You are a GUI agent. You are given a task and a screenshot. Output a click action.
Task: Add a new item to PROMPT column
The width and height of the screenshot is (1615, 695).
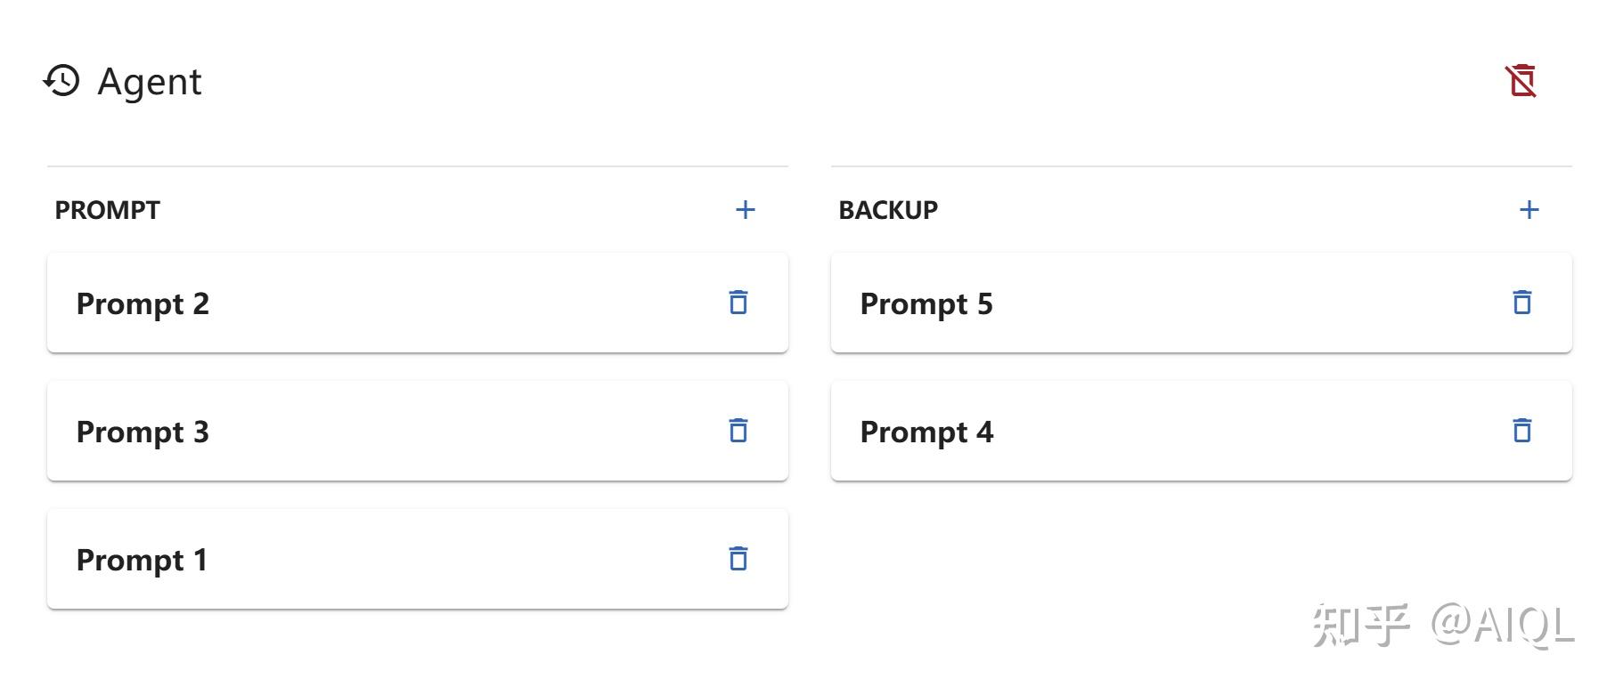pyautogui.click(x=745, y=210)
